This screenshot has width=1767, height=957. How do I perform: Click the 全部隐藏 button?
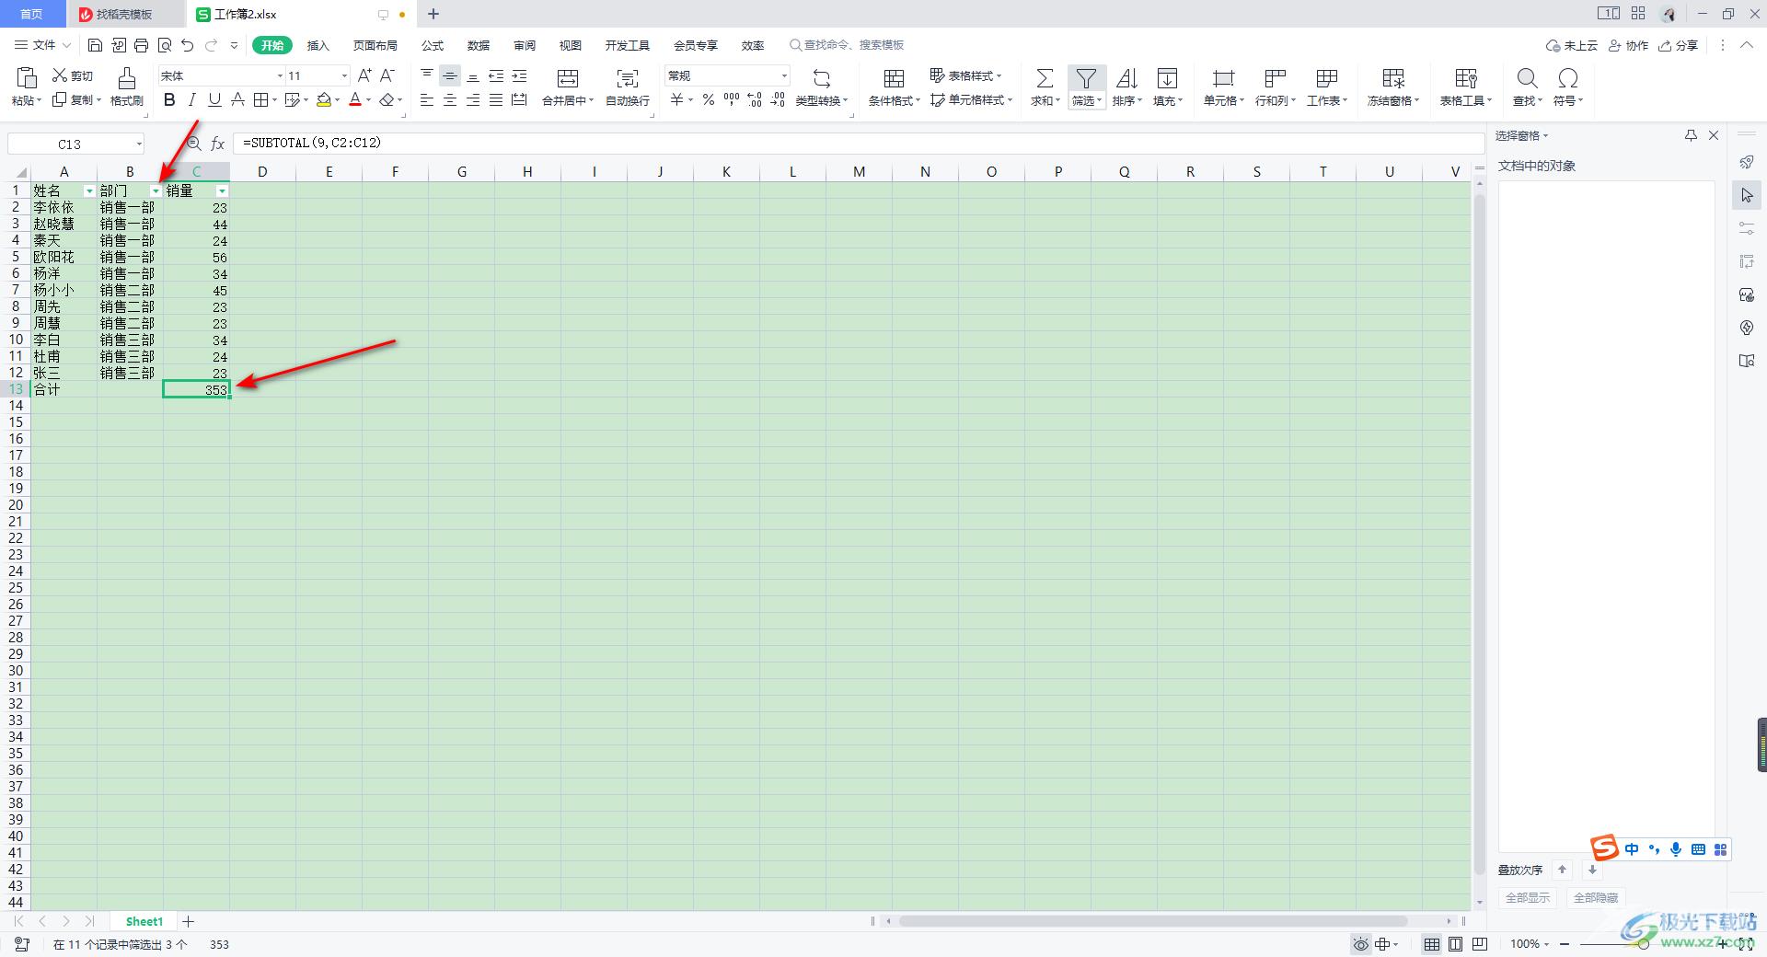[1595, 897]
